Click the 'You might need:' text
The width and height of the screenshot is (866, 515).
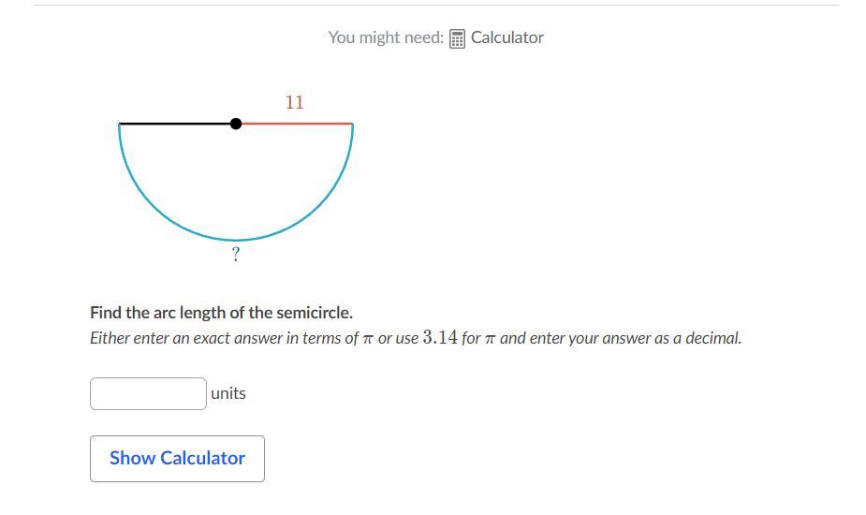[386, 37]
